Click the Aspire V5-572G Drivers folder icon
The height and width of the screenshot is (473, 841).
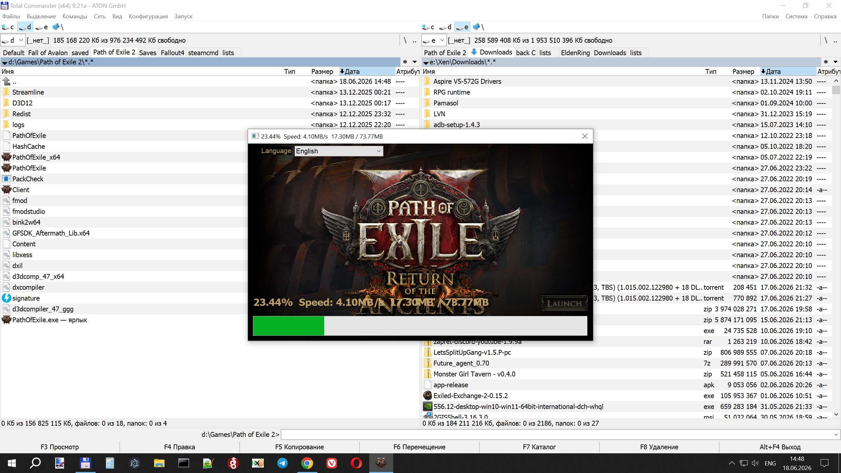(427, 81)
